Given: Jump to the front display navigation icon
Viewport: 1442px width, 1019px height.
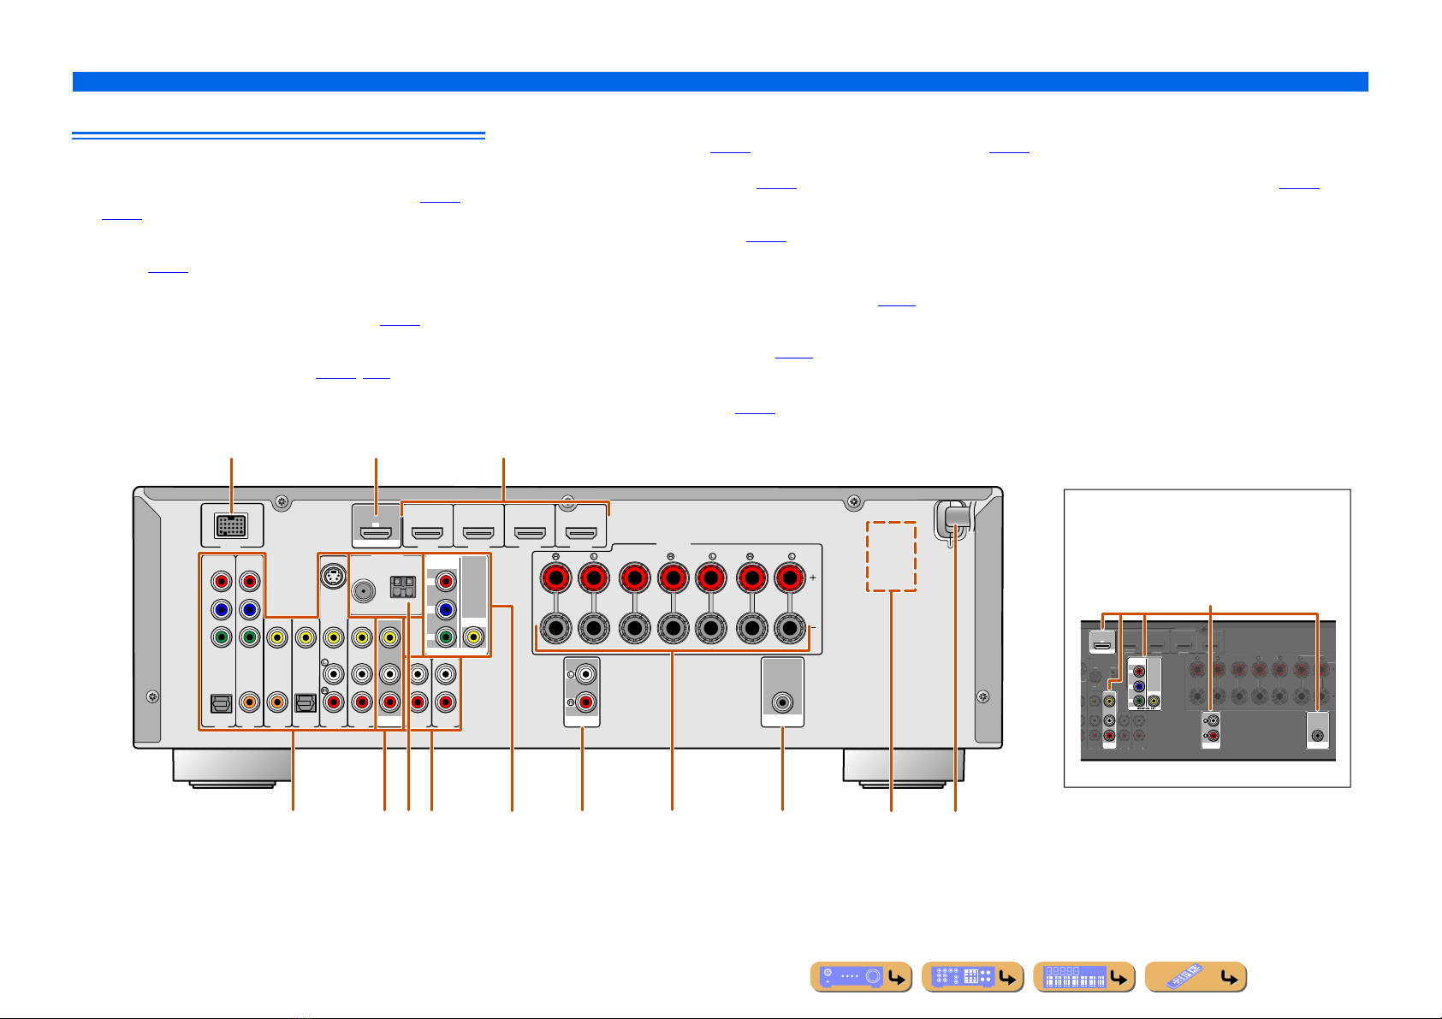Looking at the screenshot, I should click(x=1083, y=977).
